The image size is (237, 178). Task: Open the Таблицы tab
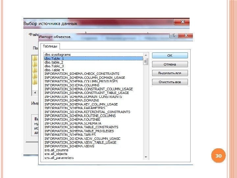(50, 46)
